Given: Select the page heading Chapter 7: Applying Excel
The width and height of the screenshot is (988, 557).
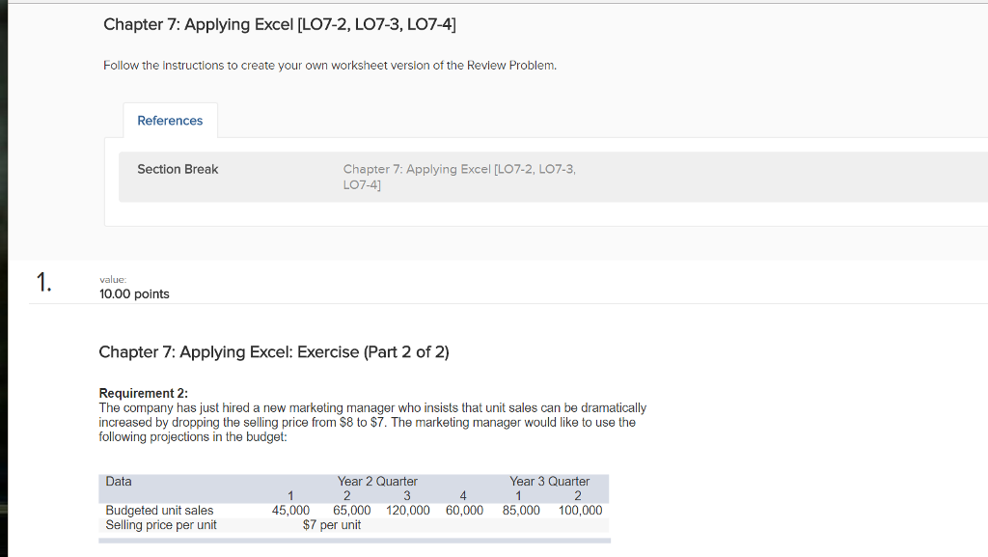Looking at the screenshot, I should point(279,24).
